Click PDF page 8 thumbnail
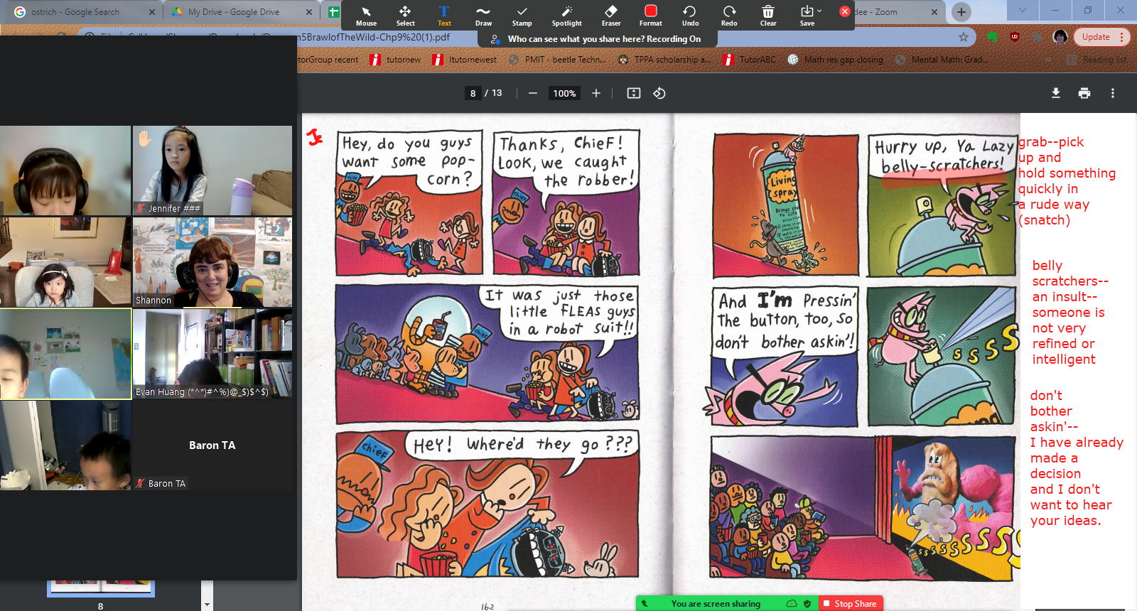1137x611 pixels. pyautogui.click(x=101, y=588)
